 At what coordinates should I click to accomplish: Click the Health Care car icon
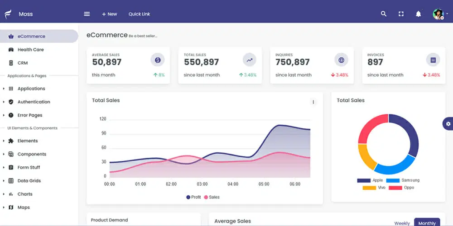(11, 50)
